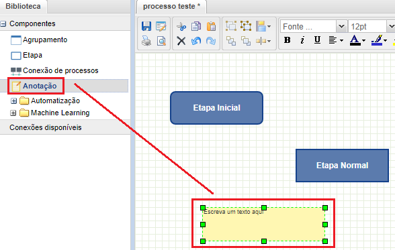Click the Redo arrow icon
Viewport: 395px width, 250px height.
click(211, 41)
